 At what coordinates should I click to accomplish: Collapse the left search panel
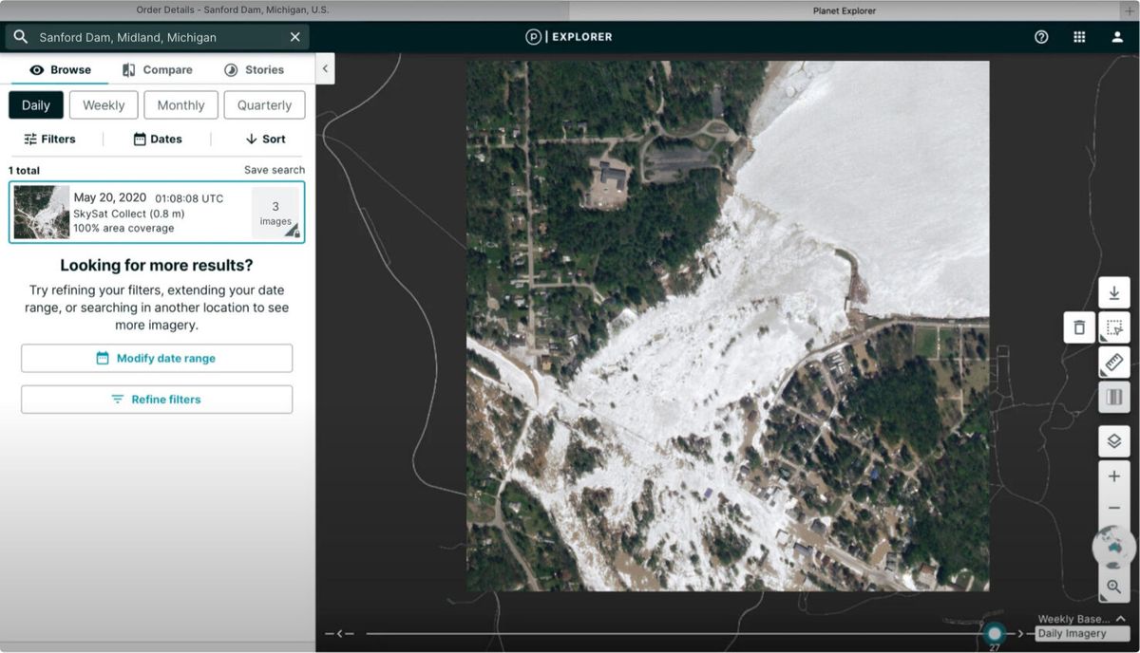[x=324, y=68]
